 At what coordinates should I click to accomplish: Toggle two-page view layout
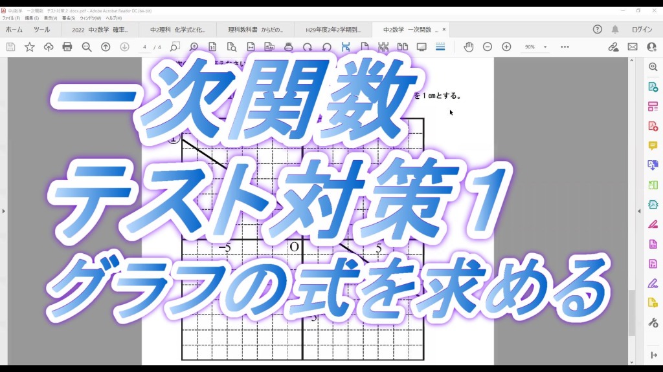click(402, 47)
